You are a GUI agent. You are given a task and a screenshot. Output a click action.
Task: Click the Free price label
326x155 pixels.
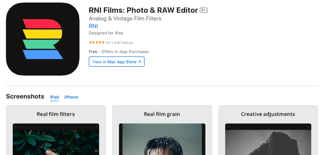click(93, 51)
